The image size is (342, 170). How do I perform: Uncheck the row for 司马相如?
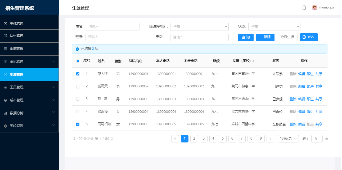coord(78,124)
